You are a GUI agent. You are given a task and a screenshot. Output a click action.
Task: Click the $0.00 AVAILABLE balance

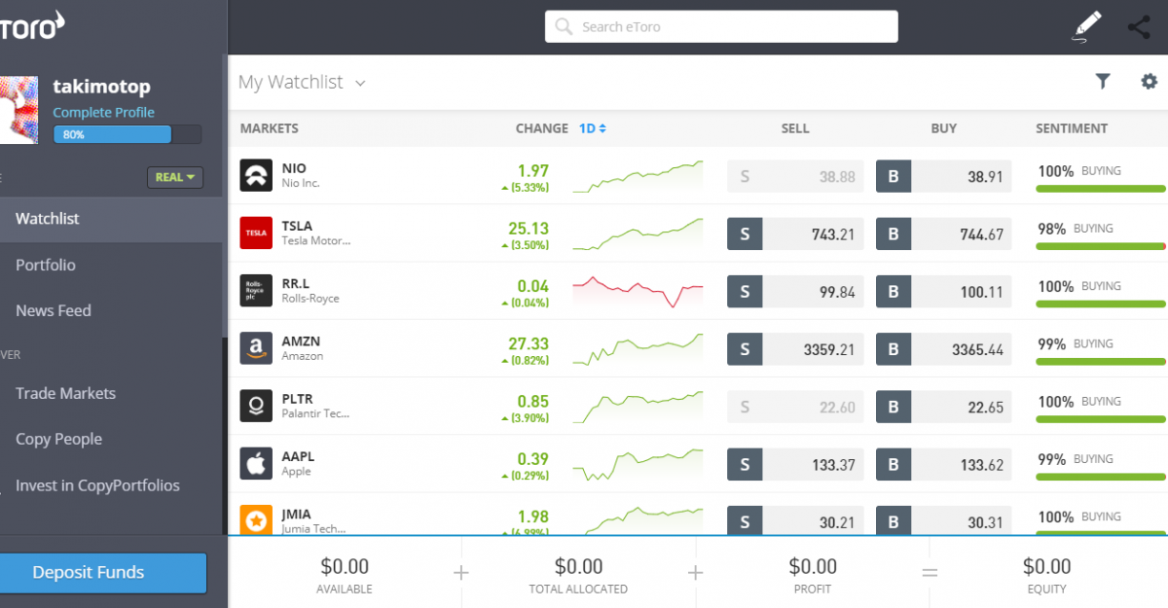[345, 566]
